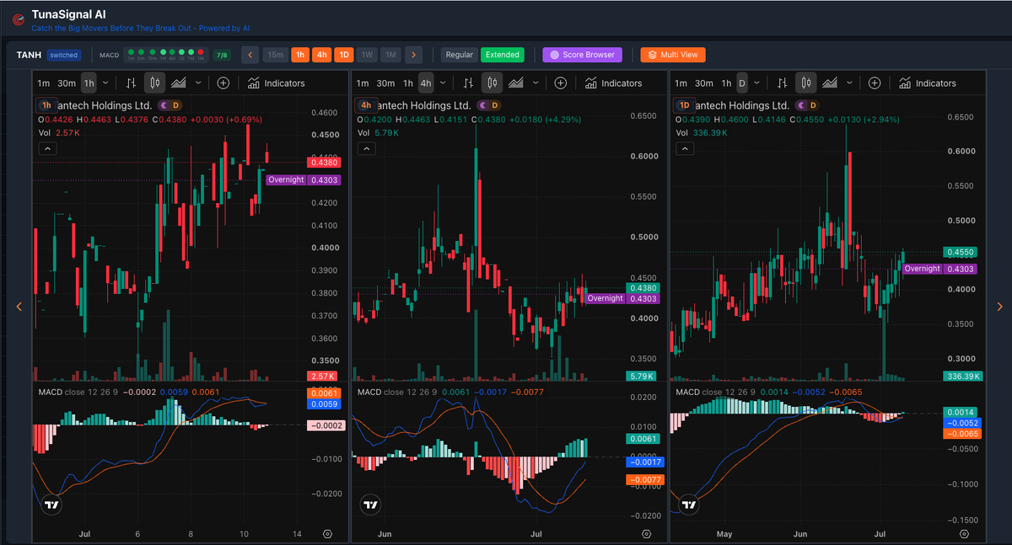This screenshot has height=545, width=1012.
Task: Click the compare/add symbol plus icon in 1h chart
Action: coord(223,83)
